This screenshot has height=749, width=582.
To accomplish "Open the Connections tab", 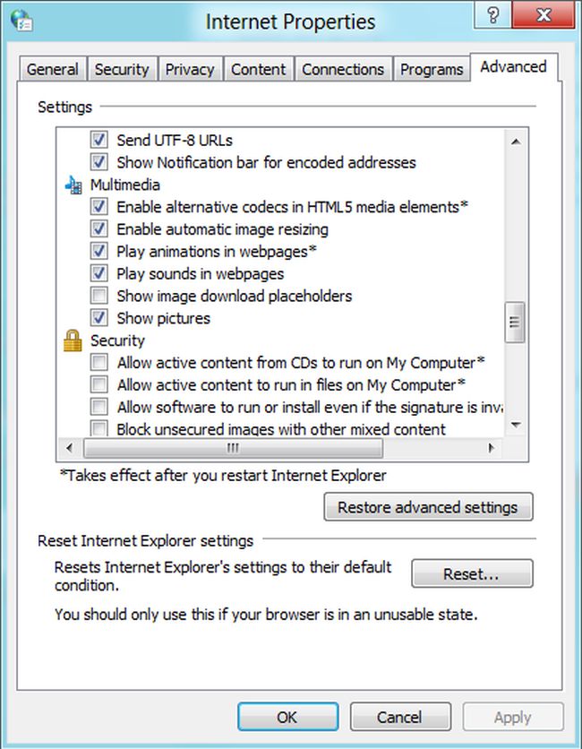I will [x=344, y=69].
